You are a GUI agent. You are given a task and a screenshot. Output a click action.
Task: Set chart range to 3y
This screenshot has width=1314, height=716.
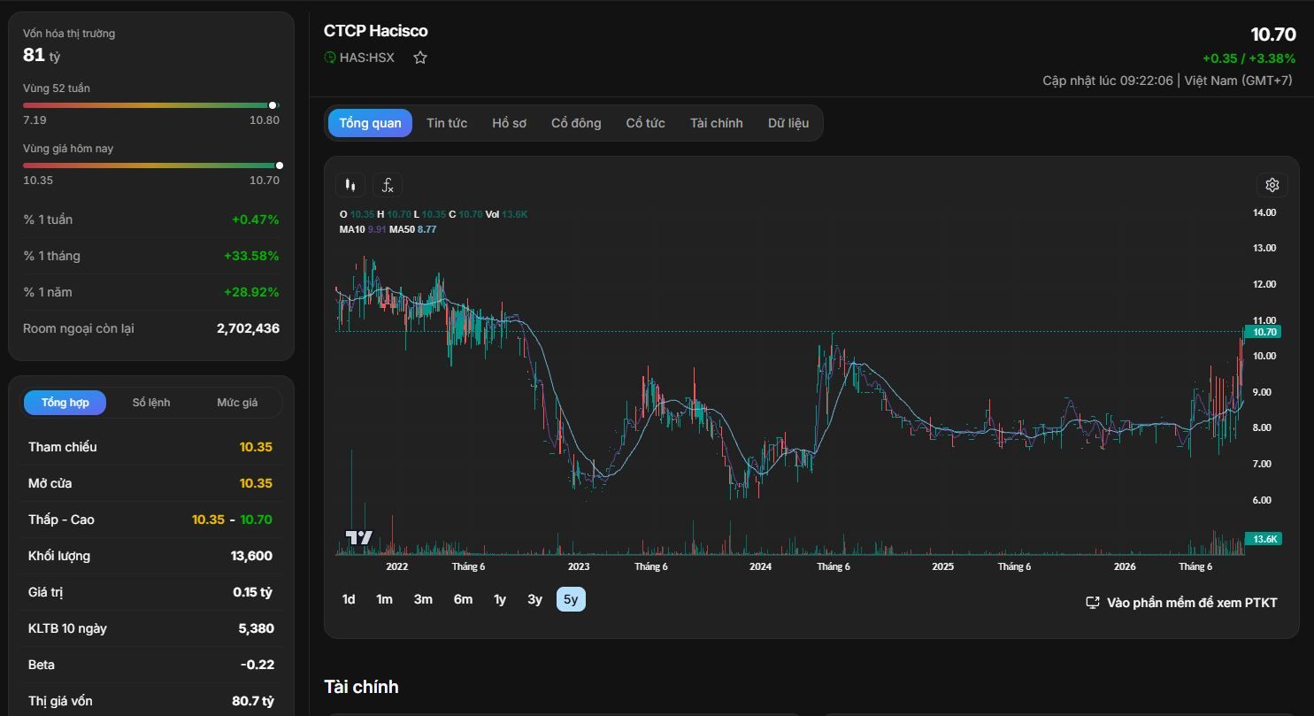pos(534,599)
